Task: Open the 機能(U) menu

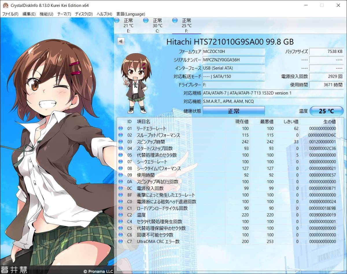Action: coord(46,14)
